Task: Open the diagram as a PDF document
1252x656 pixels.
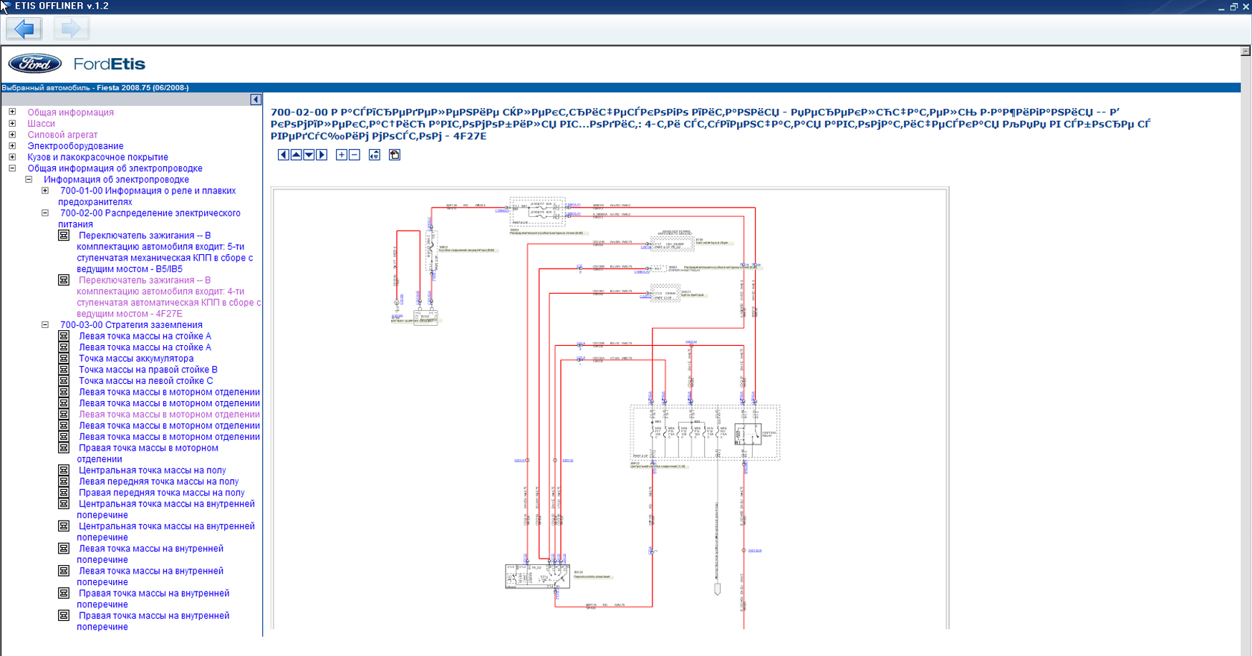Action: coord(395,155)
